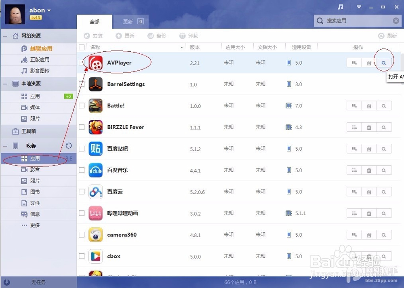Expand the abon user account menu

coord(49,11)
